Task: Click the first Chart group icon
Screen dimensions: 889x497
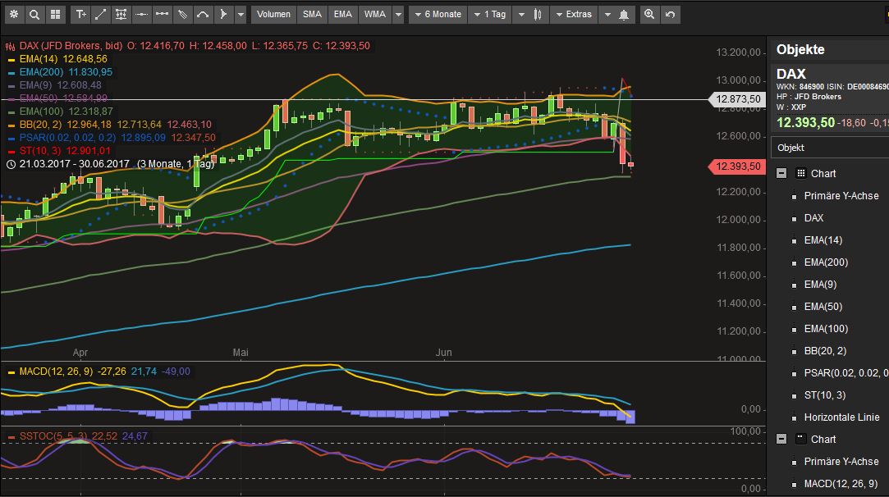Action: coord(800,173)
